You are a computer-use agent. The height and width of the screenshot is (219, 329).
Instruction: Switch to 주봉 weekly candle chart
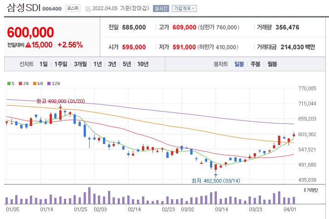click(x=255, y=64)
